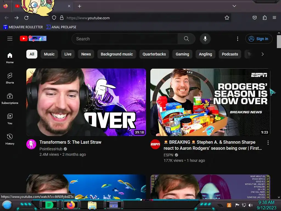
Task: Go back in browser history
Action: 7,18
